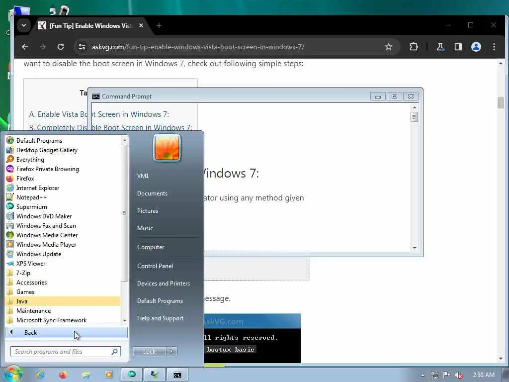The height and width of the screenshot is (382, 509).
Task: Click the Command Prompt scrollbar thumb
Action: 414,116
